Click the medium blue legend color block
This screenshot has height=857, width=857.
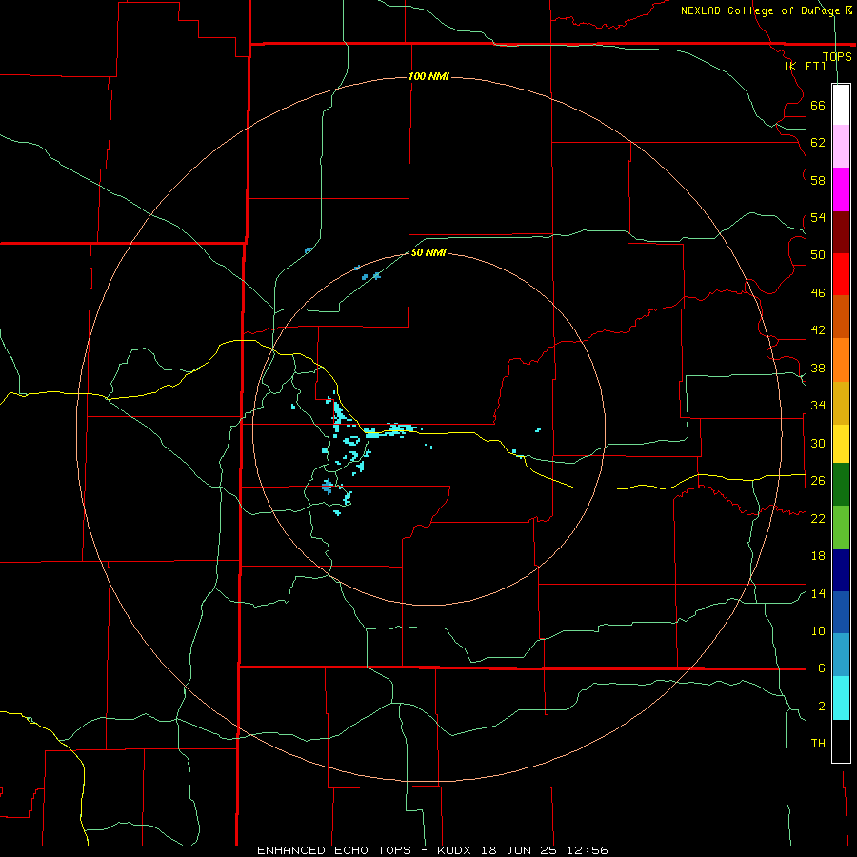(841, 612)
